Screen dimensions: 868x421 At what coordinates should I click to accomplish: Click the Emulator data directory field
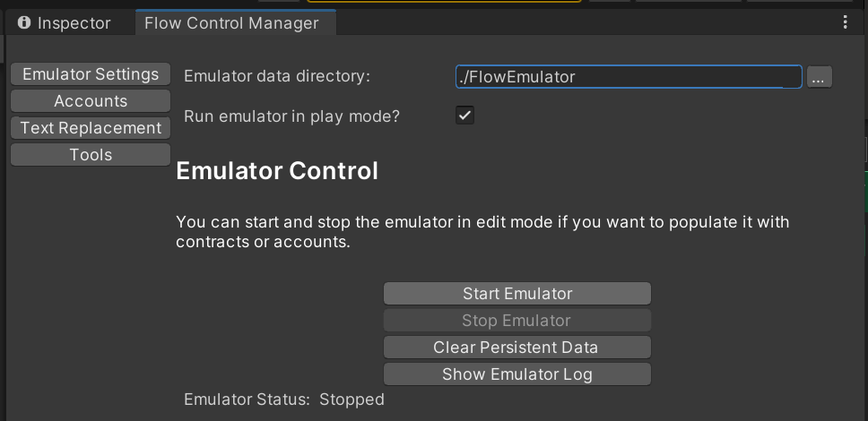point(629,77)
